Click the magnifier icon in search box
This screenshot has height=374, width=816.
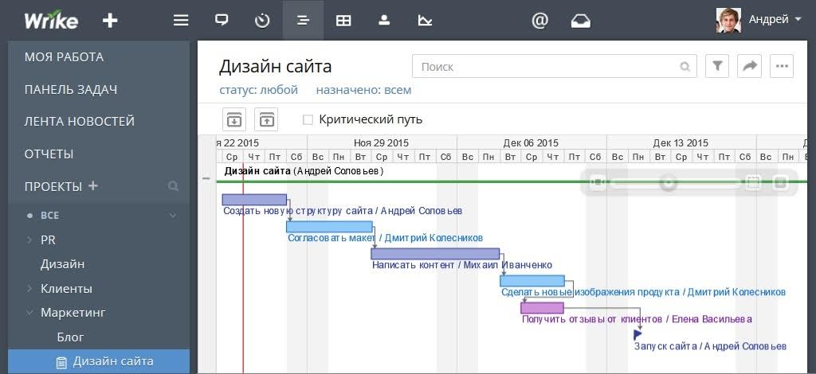(x=685, y=67)
